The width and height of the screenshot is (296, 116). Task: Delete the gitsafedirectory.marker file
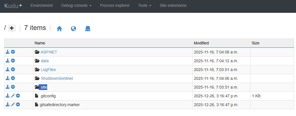18,105
